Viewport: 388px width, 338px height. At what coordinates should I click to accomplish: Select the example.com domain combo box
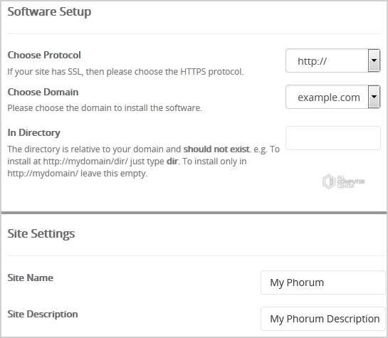point(332,97)
